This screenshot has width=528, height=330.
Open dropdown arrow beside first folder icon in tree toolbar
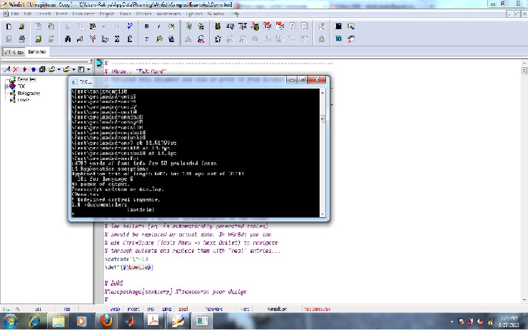click(59, 70)
